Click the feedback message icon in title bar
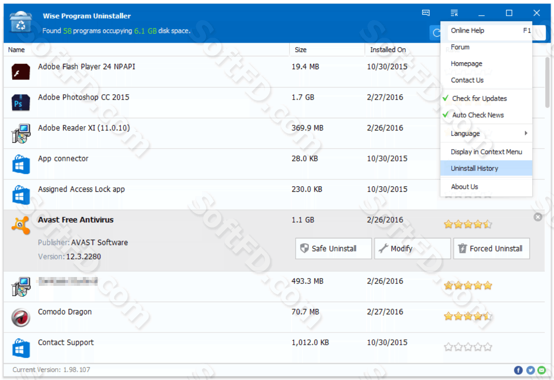Viewport: 554px width, 380px height. [426, 13]
